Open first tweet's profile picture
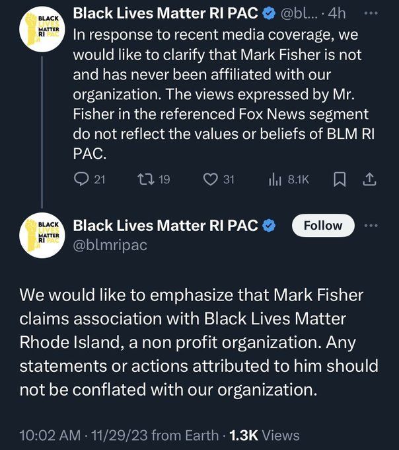This screenshot has height=450, width=399. point(42,29)
